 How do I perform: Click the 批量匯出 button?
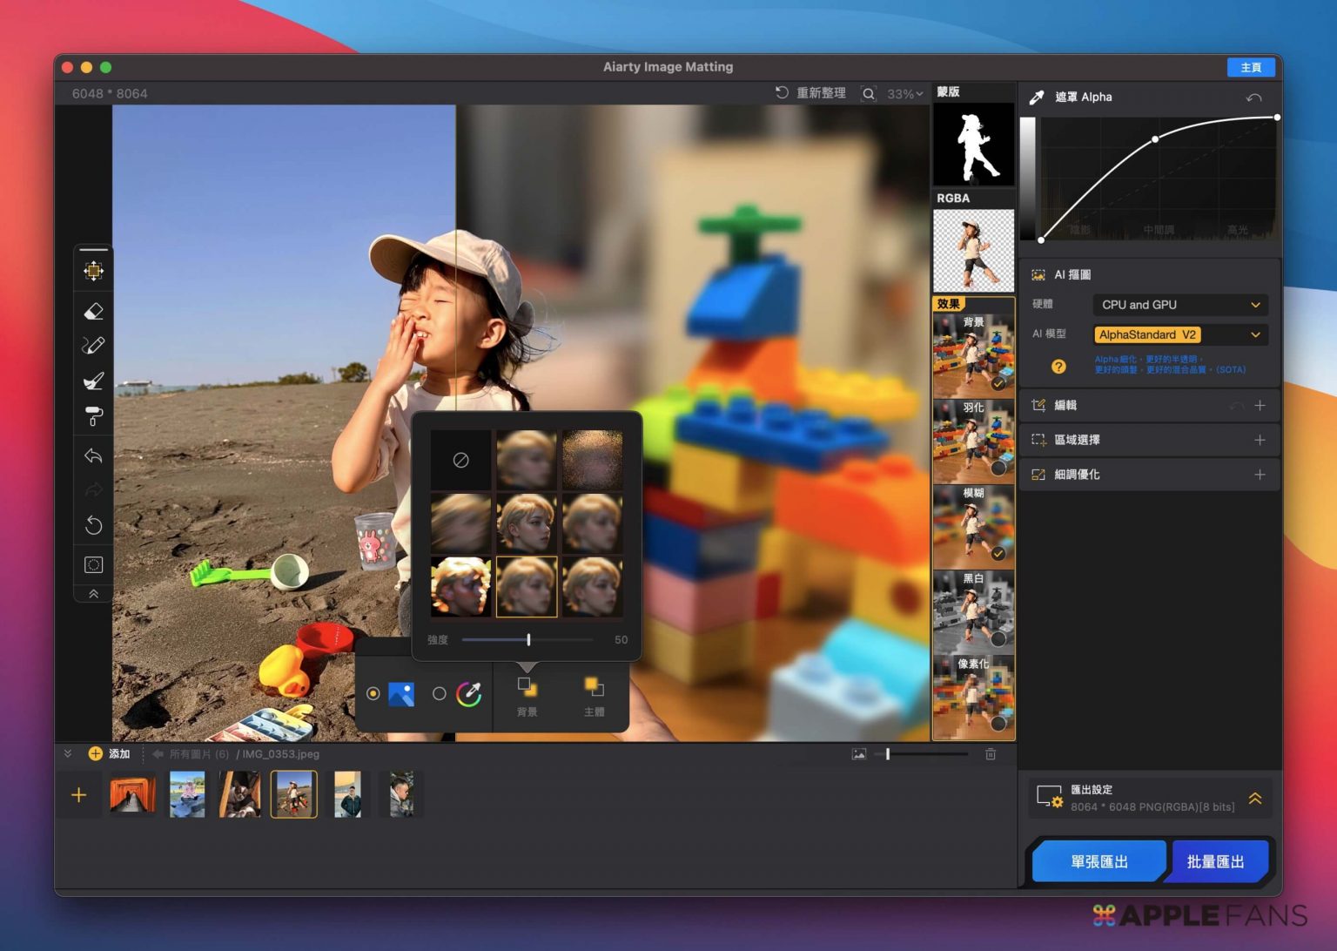click(1215, 861)
